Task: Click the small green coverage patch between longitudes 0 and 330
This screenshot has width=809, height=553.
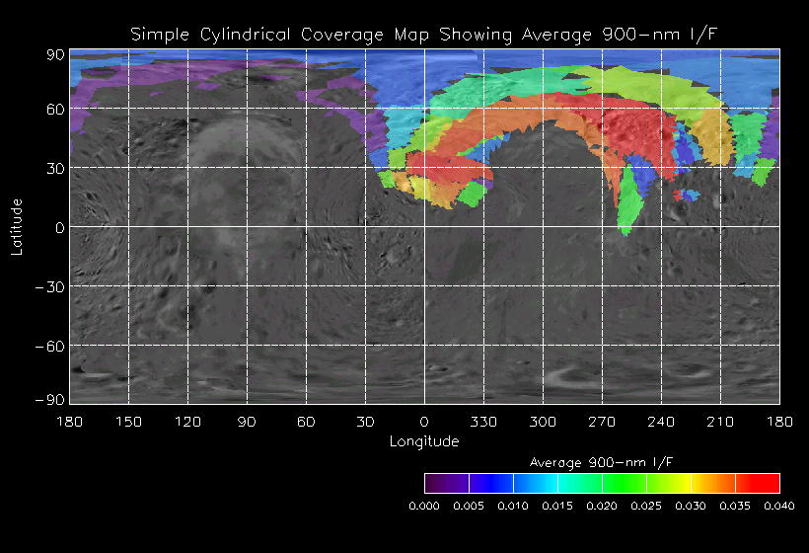Action: [x=472, y=195]
